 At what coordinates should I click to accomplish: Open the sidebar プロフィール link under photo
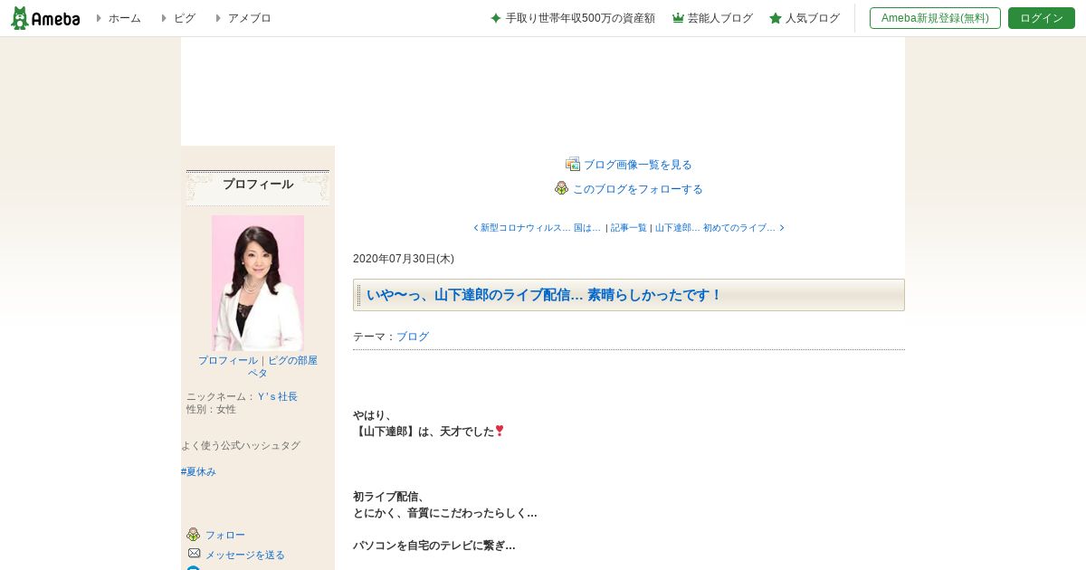pyautogui.click(x=228, y=360)
